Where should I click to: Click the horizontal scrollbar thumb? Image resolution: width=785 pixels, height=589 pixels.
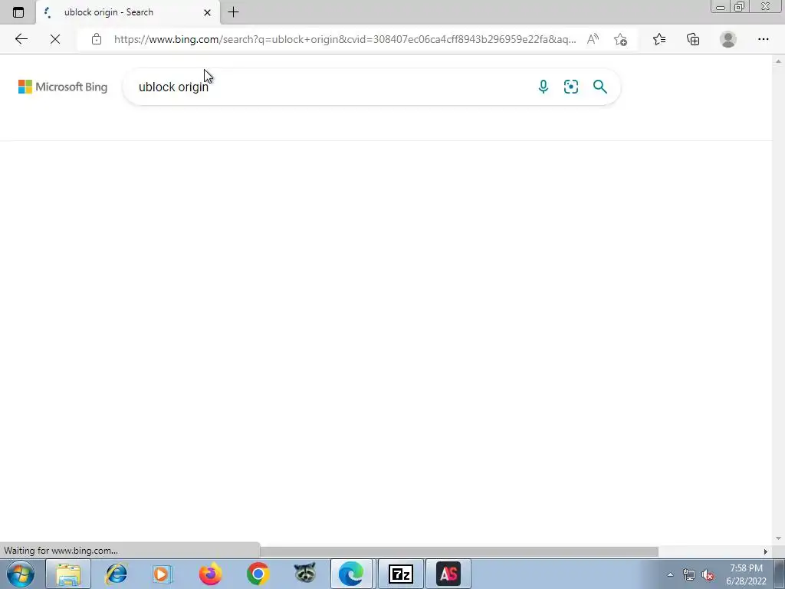tap(459, 551)
